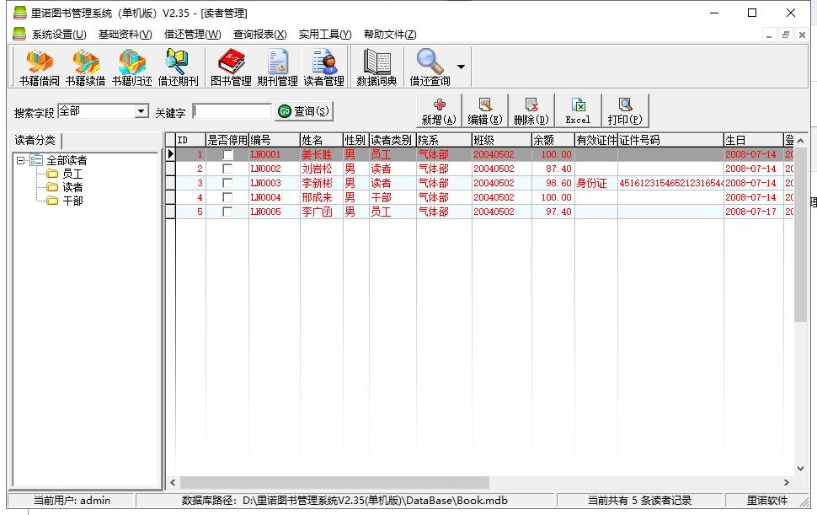Viewport: 817px width, 515px height.
Task: Select the 读者 folder in the reader tree
Action: click(x=72, y=187)
